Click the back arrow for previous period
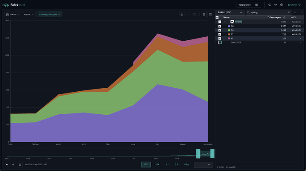 point(7,164)
